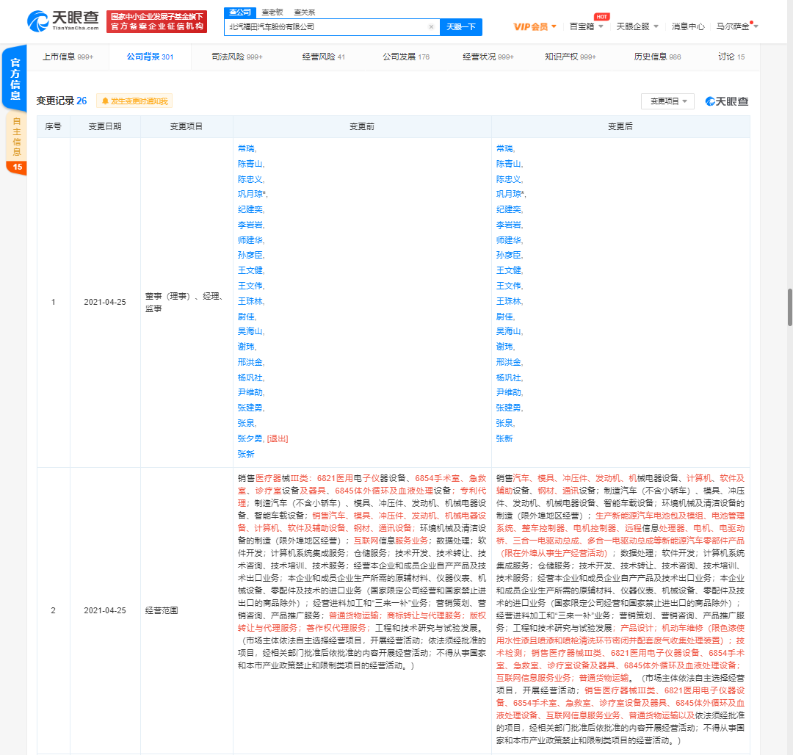Click inside the company search input field

pos(330,26)
